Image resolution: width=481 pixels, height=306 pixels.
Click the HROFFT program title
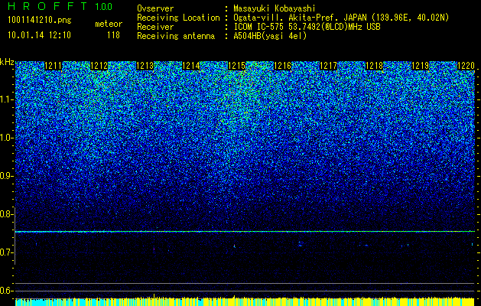pyautogui.click(x=47, y=6)
